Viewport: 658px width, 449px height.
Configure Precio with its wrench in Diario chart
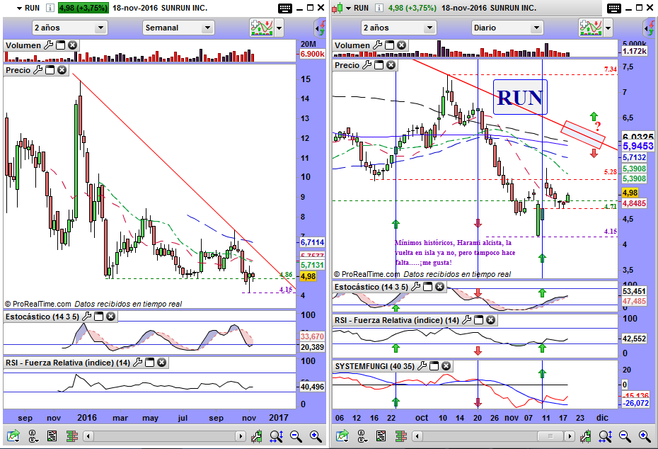(x=367, y=64)
